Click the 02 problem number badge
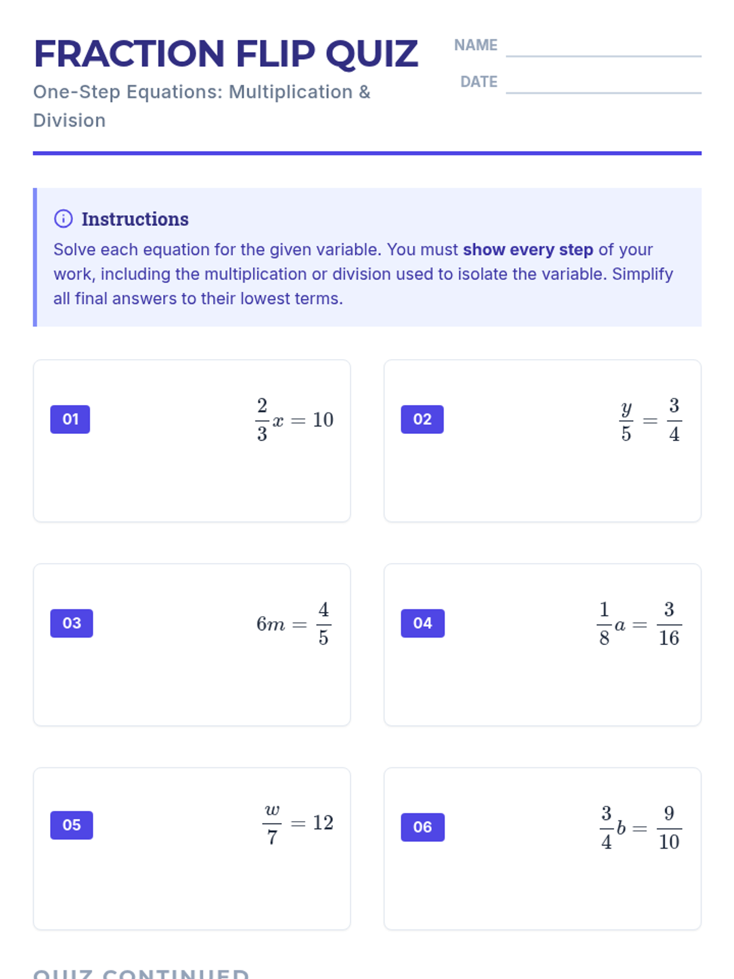This screenshot has height=979, width=734. 422,419
